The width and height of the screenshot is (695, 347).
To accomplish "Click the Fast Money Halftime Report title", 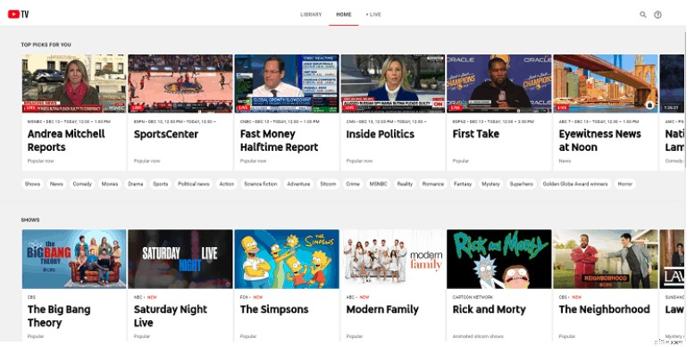I will tap(280, 140).
